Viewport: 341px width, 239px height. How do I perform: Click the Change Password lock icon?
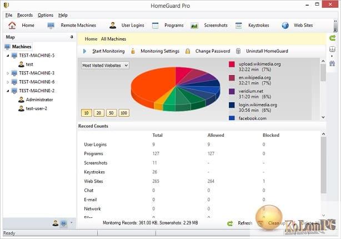click(x=188, y=51)
